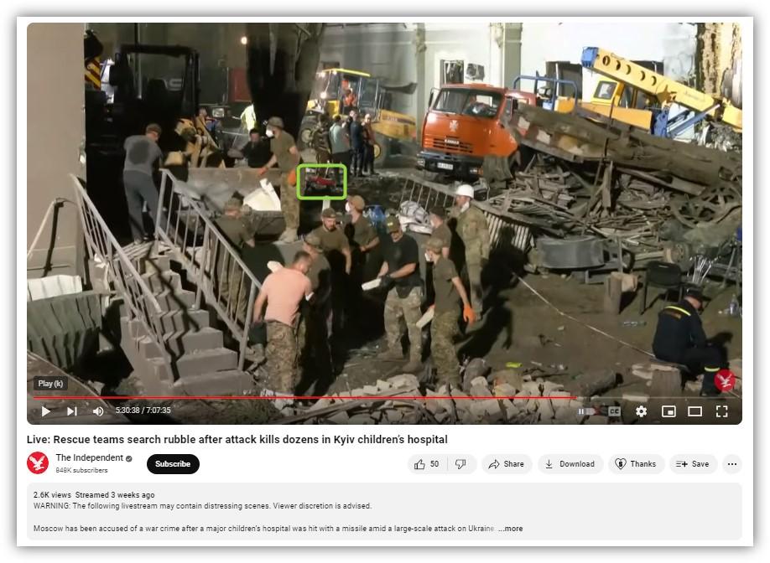Play the video with the play button
770x563 pixels.
pos(45,411)
